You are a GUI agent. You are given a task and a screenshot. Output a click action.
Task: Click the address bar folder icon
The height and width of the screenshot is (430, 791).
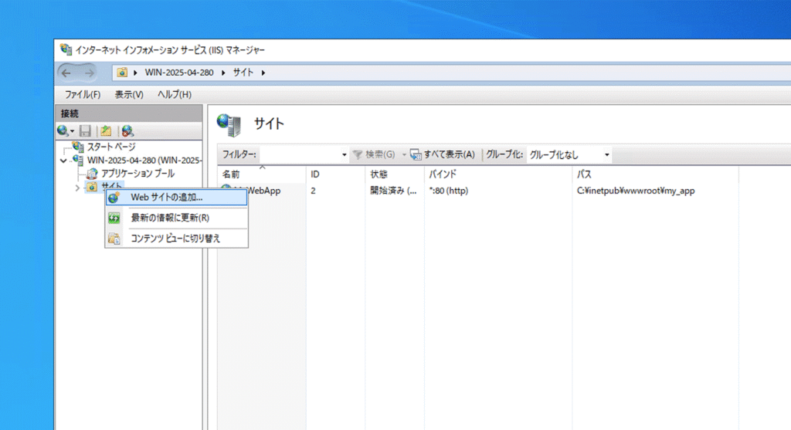tap(122, 73)
